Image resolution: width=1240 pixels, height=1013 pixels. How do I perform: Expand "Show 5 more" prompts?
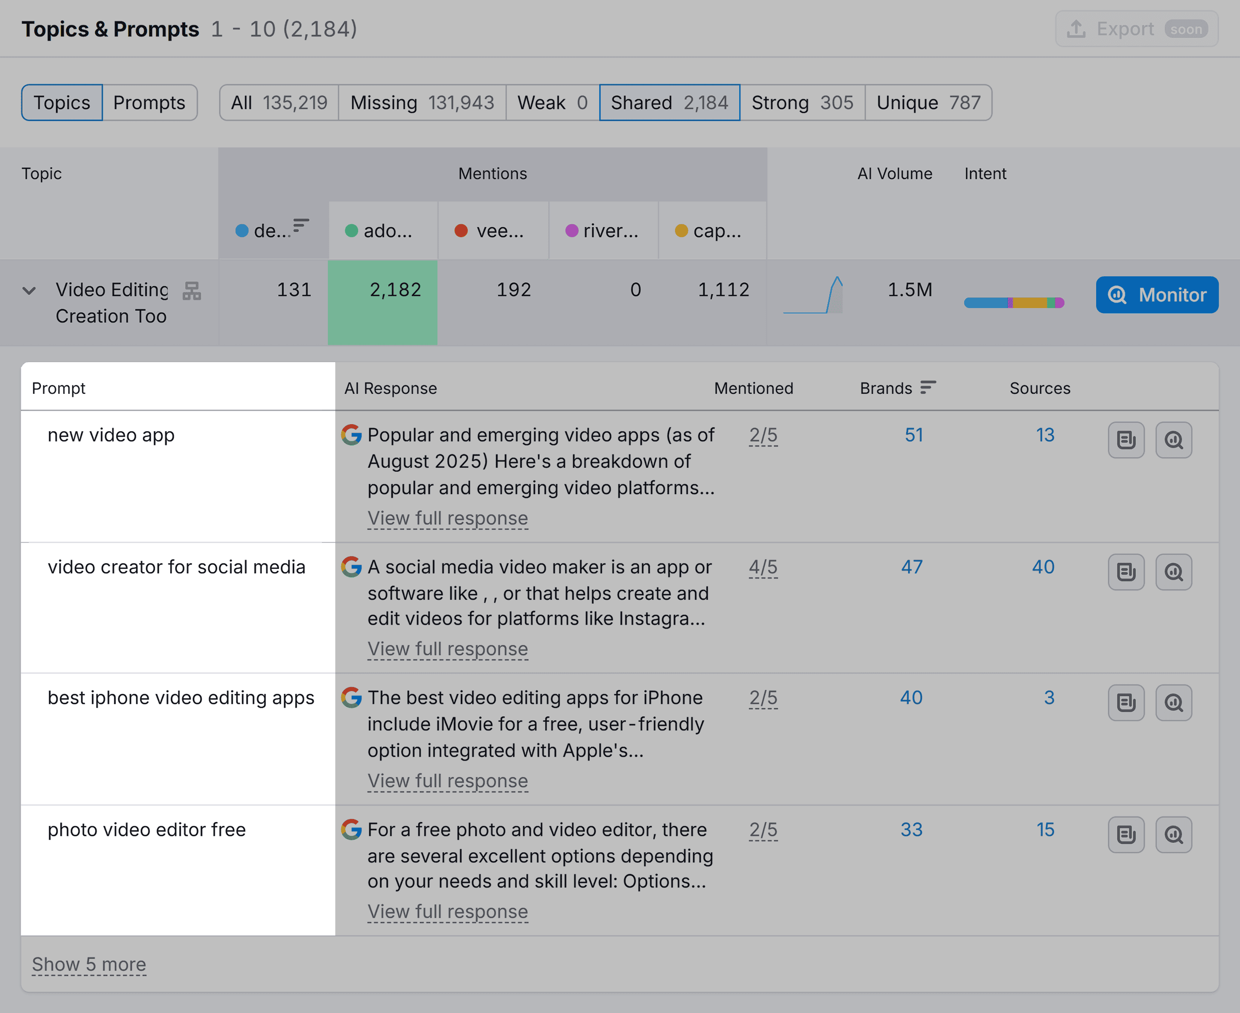coord(89,964)
